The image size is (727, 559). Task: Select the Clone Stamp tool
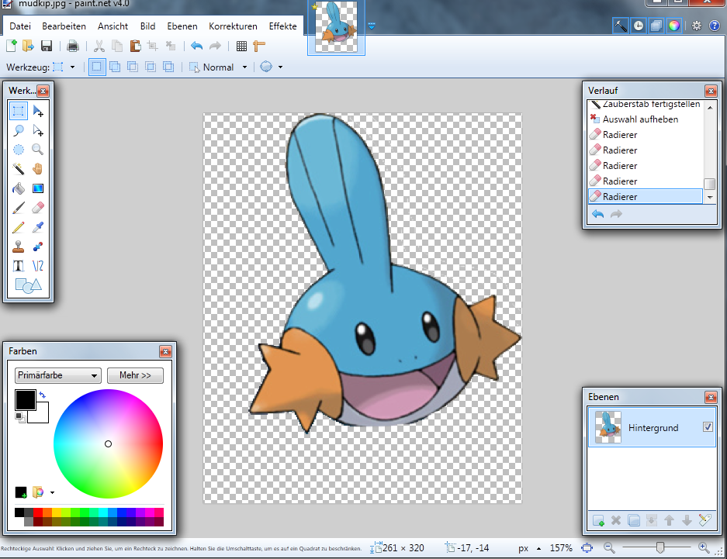click(19, 247)
